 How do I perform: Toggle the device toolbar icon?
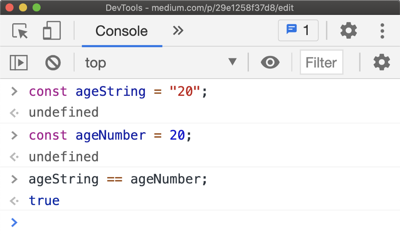[52, 30]
